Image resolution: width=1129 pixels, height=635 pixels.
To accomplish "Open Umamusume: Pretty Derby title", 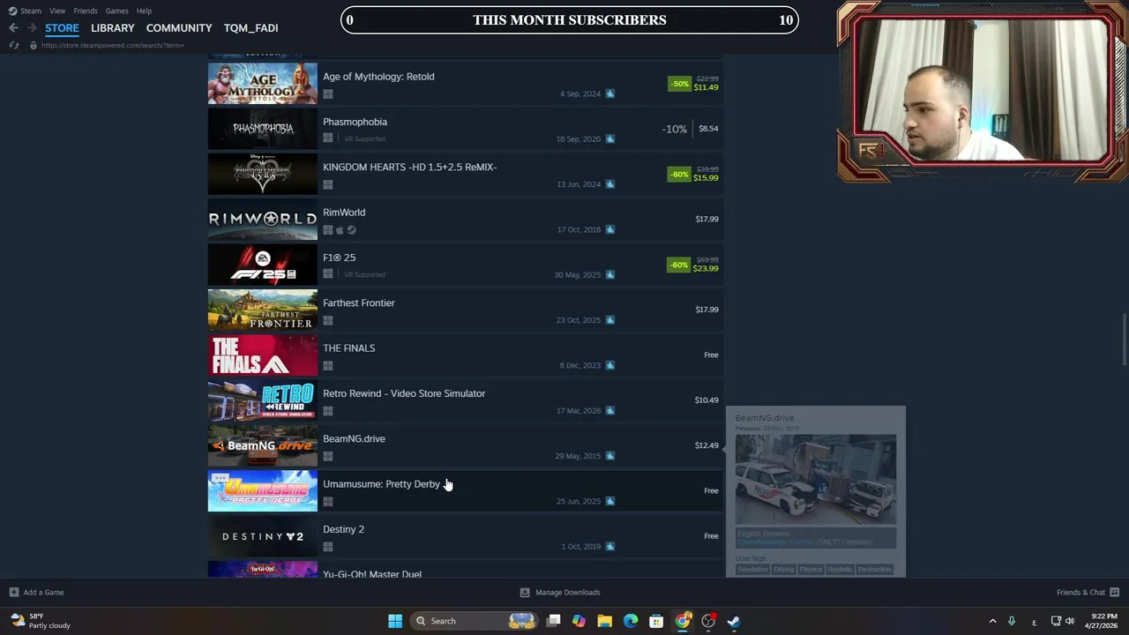I will [x=381, y=484].
